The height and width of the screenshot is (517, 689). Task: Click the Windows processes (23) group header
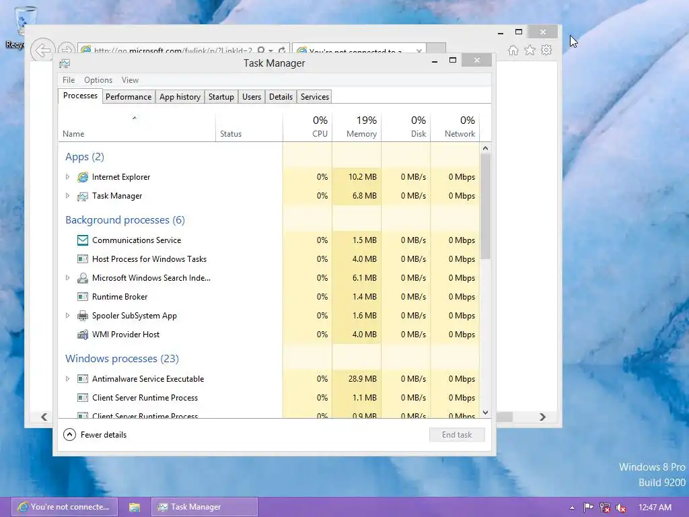(x=122, y=358)
